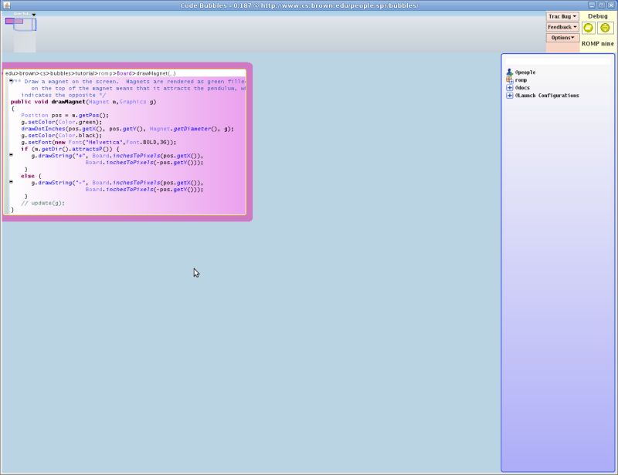The image size is (618, 475).
Task: Select the people tree entry
Action: (x=525, y=72)
